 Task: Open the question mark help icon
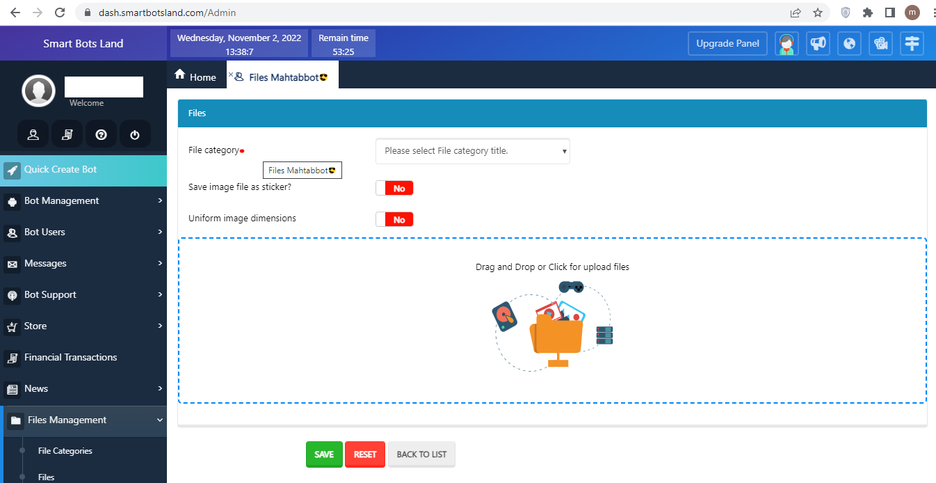click(101, 134)
